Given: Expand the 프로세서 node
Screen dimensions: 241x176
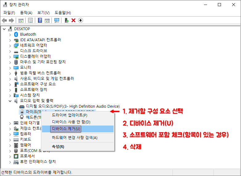Looking at the screenshot, I should pos(10,156).
